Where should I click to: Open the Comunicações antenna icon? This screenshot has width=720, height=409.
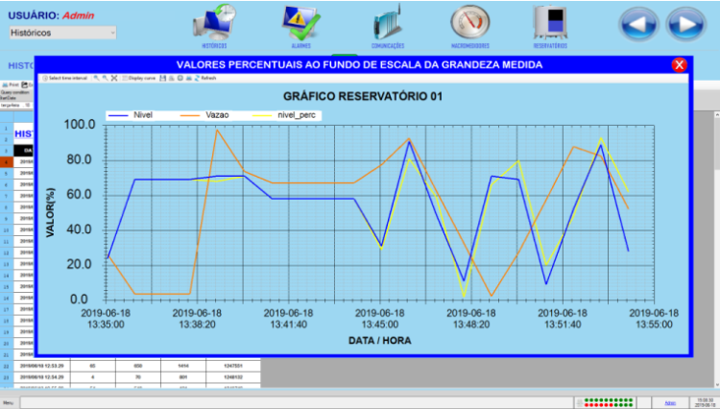coord(387,21)
